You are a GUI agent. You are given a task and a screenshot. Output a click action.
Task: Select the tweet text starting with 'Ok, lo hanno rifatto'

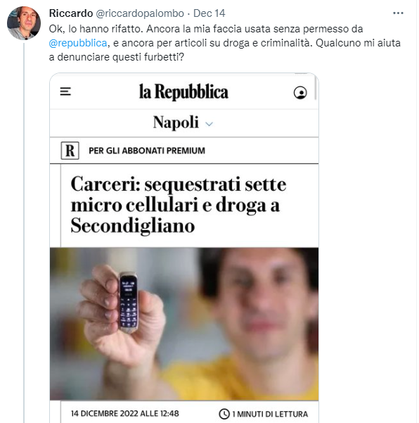point(225,43)
